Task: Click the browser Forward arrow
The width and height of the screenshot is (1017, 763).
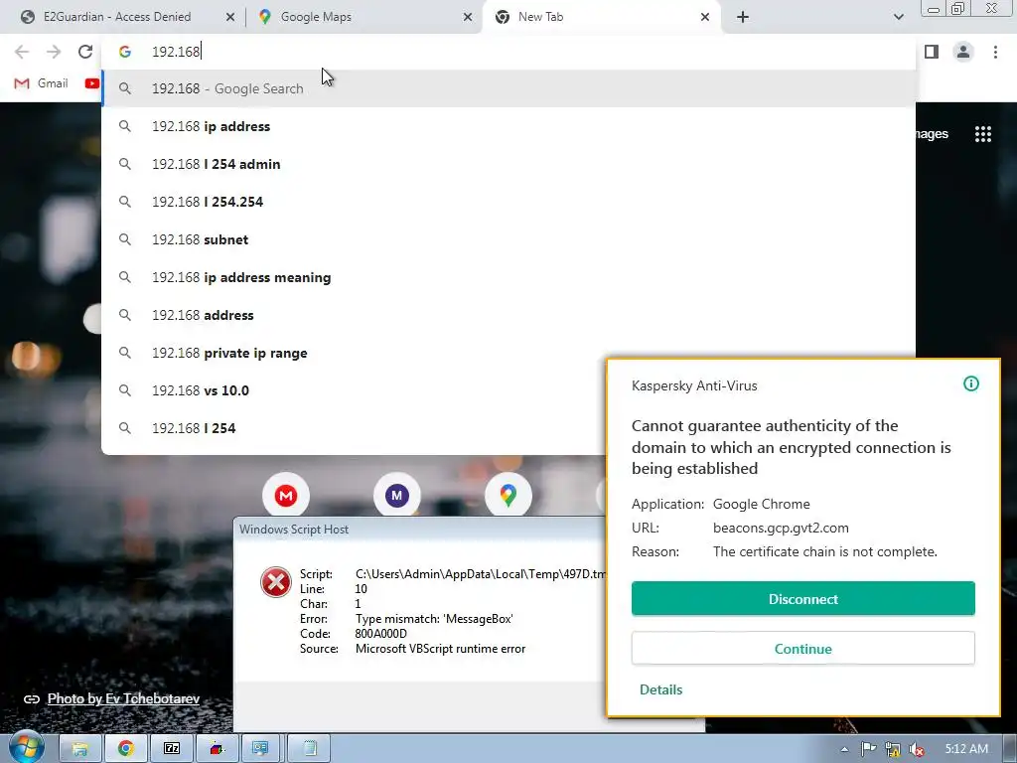Action: 54,52
